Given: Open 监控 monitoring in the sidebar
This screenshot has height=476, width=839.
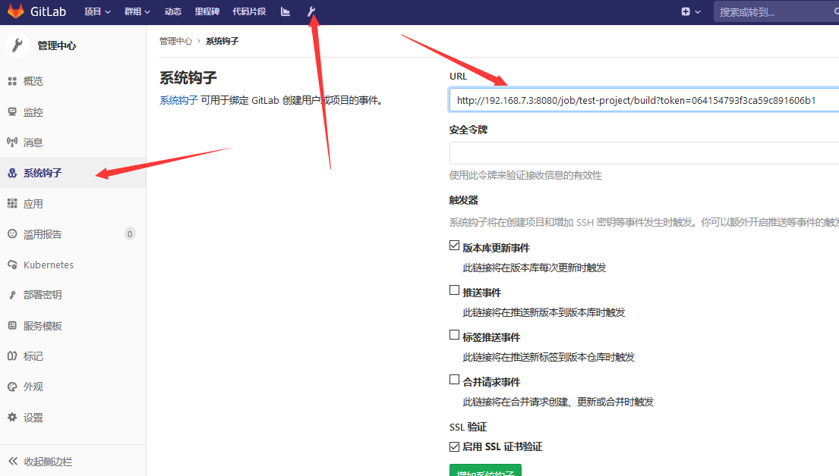Looking at the screenshot, I should pos(33,112).
